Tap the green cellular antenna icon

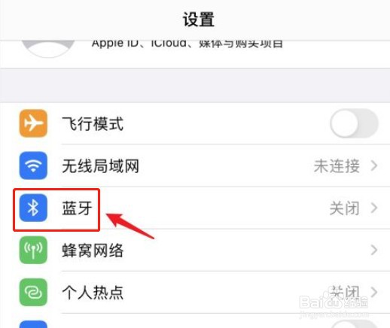[x=33, y=250]
